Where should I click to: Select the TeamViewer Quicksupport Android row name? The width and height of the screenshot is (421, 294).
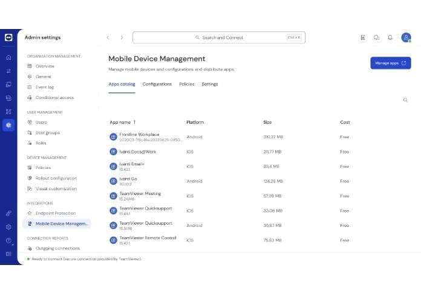[146, 223]
